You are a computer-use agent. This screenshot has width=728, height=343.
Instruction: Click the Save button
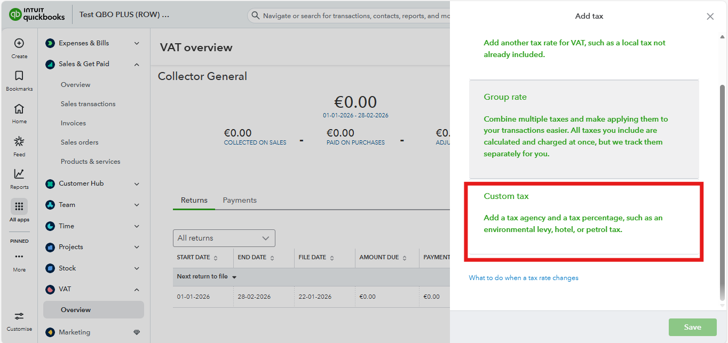click(x=693, y=327)
